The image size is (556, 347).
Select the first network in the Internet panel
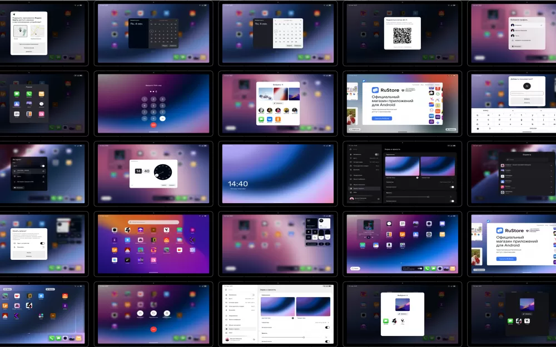pos(29,171)
